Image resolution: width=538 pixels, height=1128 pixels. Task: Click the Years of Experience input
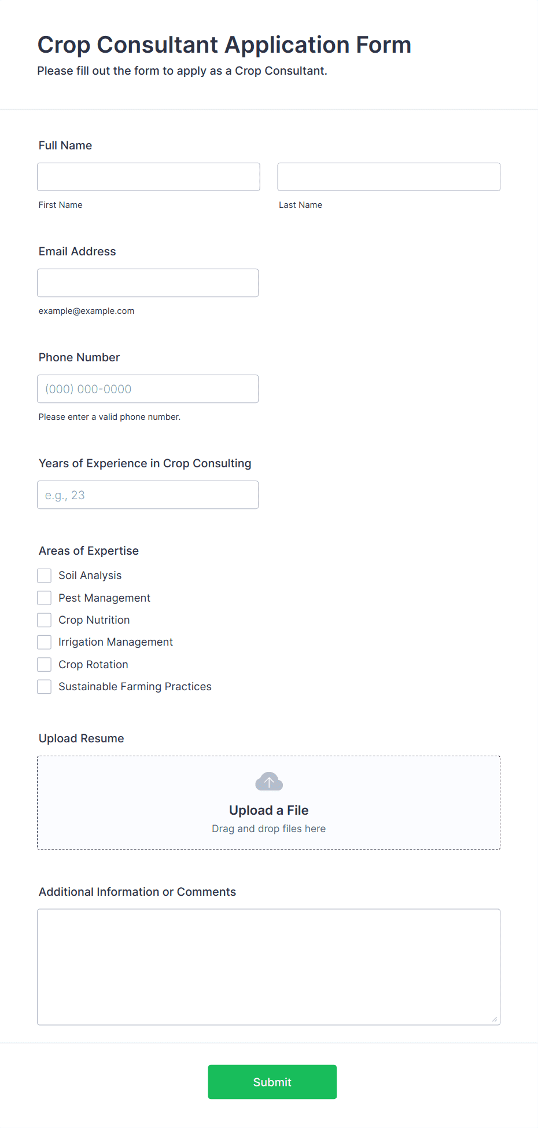[x=148, y=495]
